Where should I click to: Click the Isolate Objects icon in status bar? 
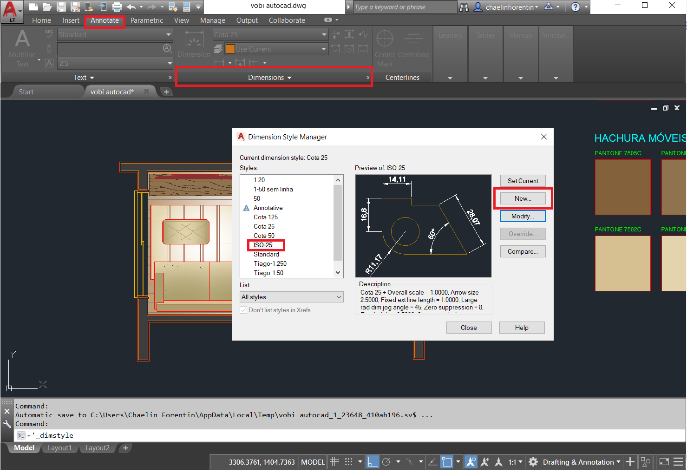[x=646, y=462]
